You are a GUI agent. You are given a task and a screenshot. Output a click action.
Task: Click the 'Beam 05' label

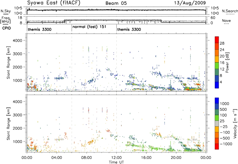pyautogui.click(x=116, y=3)
